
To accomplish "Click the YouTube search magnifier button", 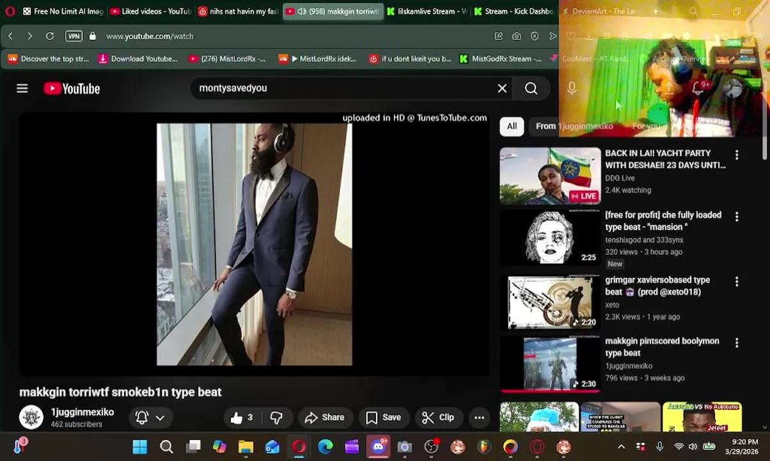I will point(531,88).
